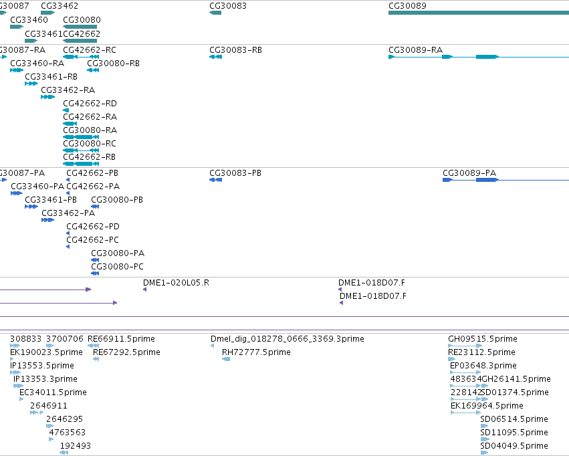Click EST label SD06514.5prime

click(x=514, y=419)
